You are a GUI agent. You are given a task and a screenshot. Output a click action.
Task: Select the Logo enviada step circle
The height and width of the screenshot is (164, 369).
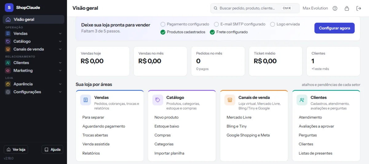272,24
